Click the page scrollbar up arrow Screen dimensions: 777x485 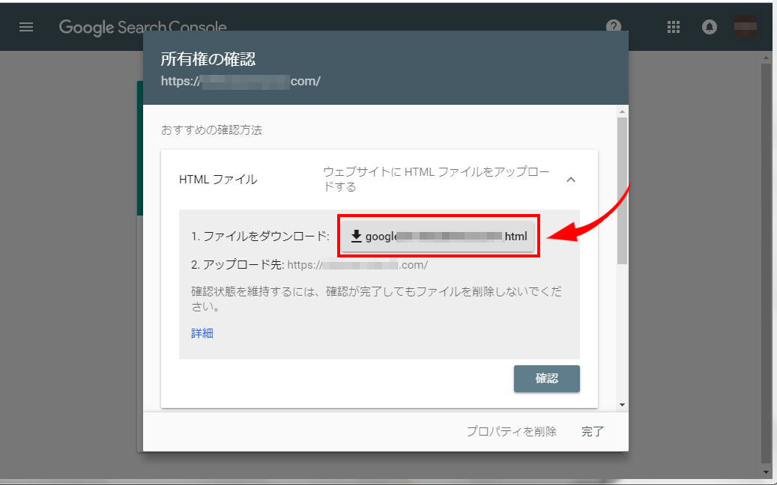pos(766,58)
